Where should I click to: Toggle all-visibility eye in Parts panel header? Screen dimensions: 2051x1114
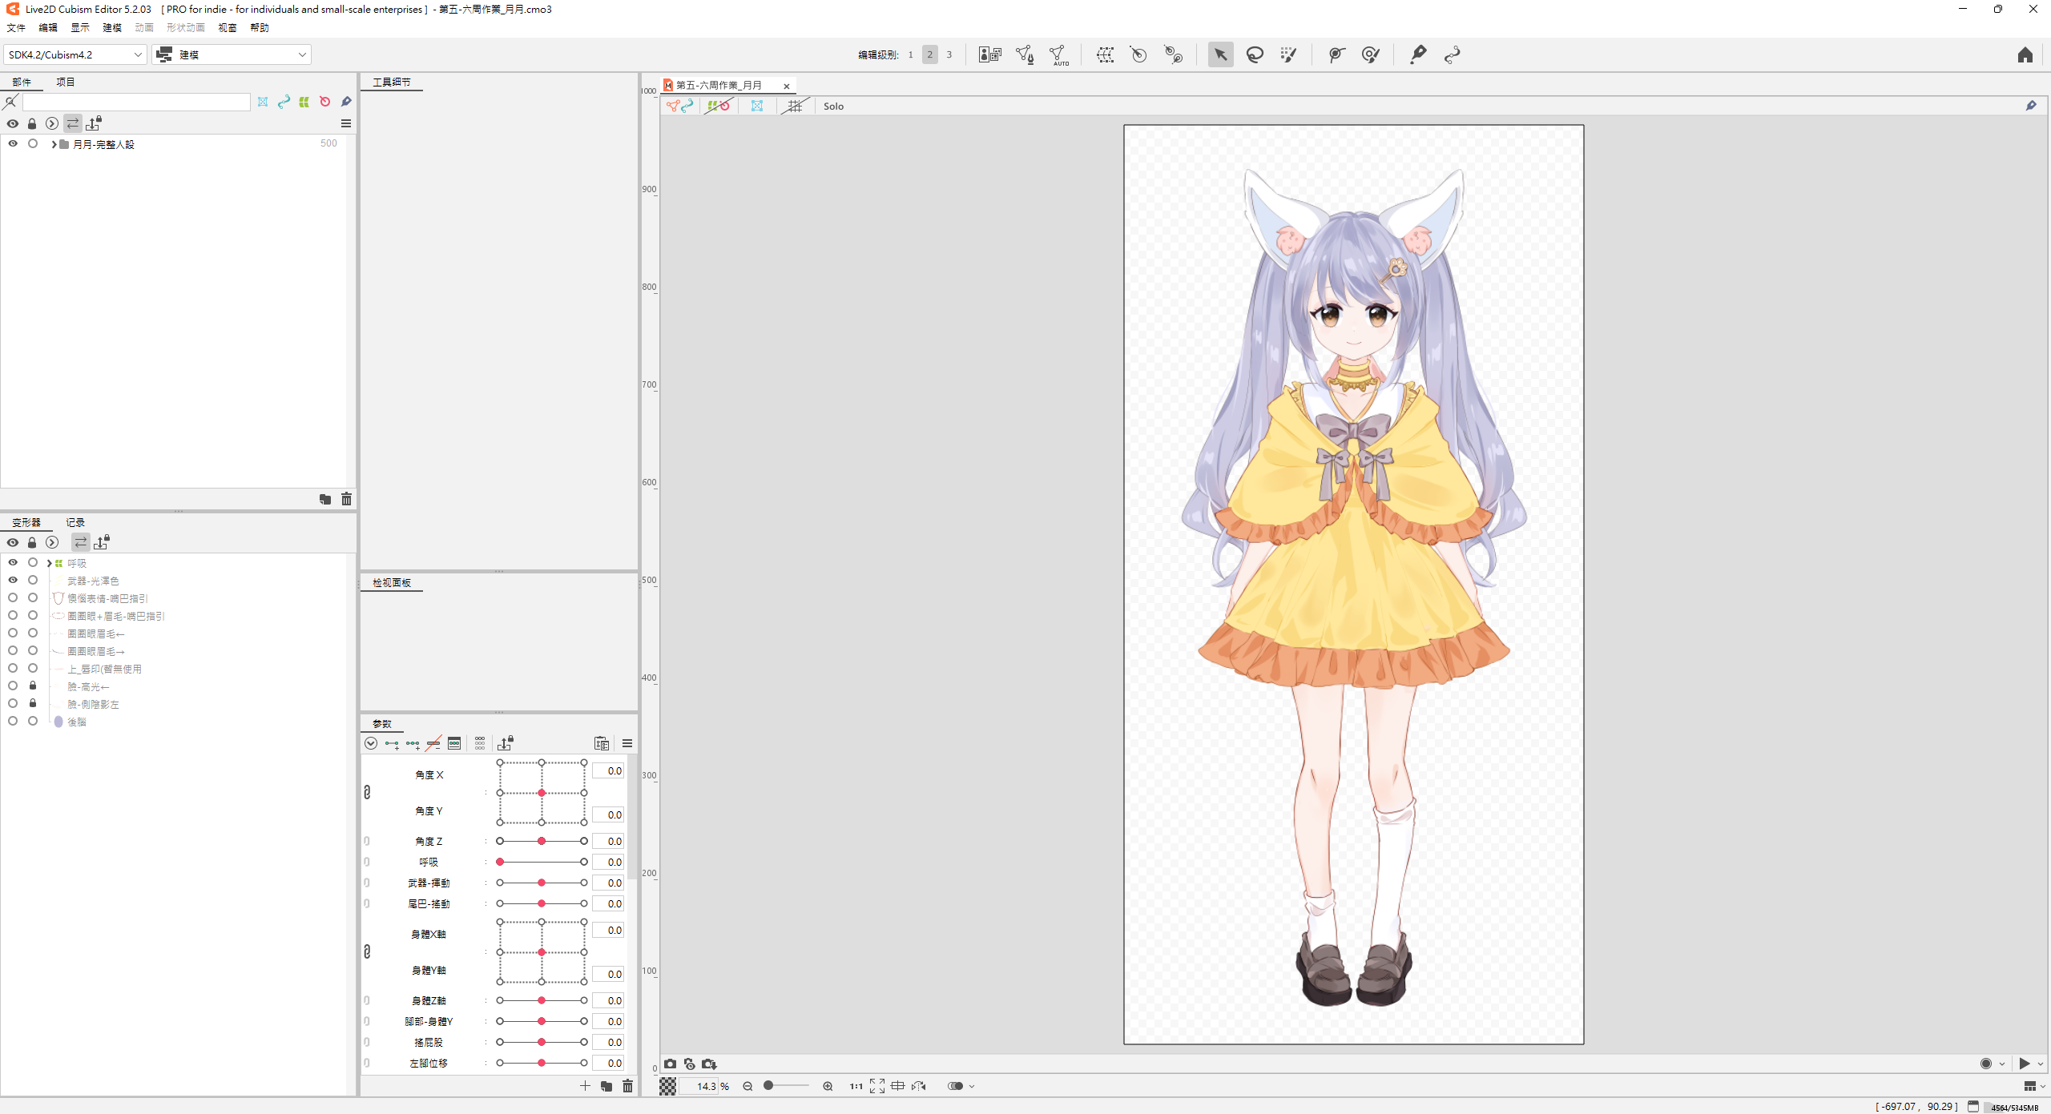coord(13,123)
